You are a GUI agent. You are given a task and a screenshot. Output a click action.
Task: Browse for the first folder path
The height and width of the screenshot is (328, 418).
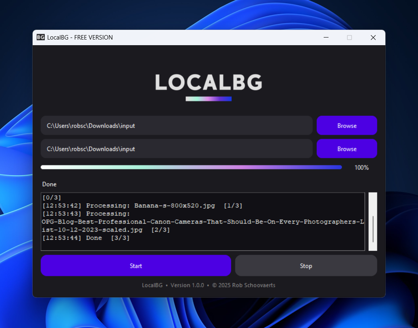point(347,125)
